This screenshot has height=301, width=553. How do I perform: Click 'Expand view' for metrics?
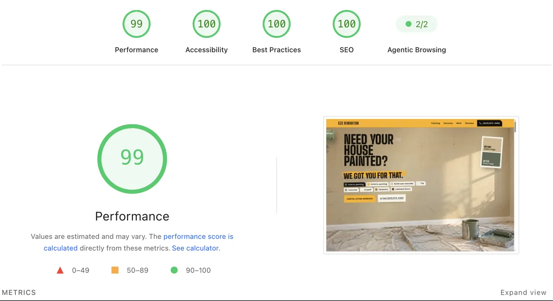(x=523, y=292)
